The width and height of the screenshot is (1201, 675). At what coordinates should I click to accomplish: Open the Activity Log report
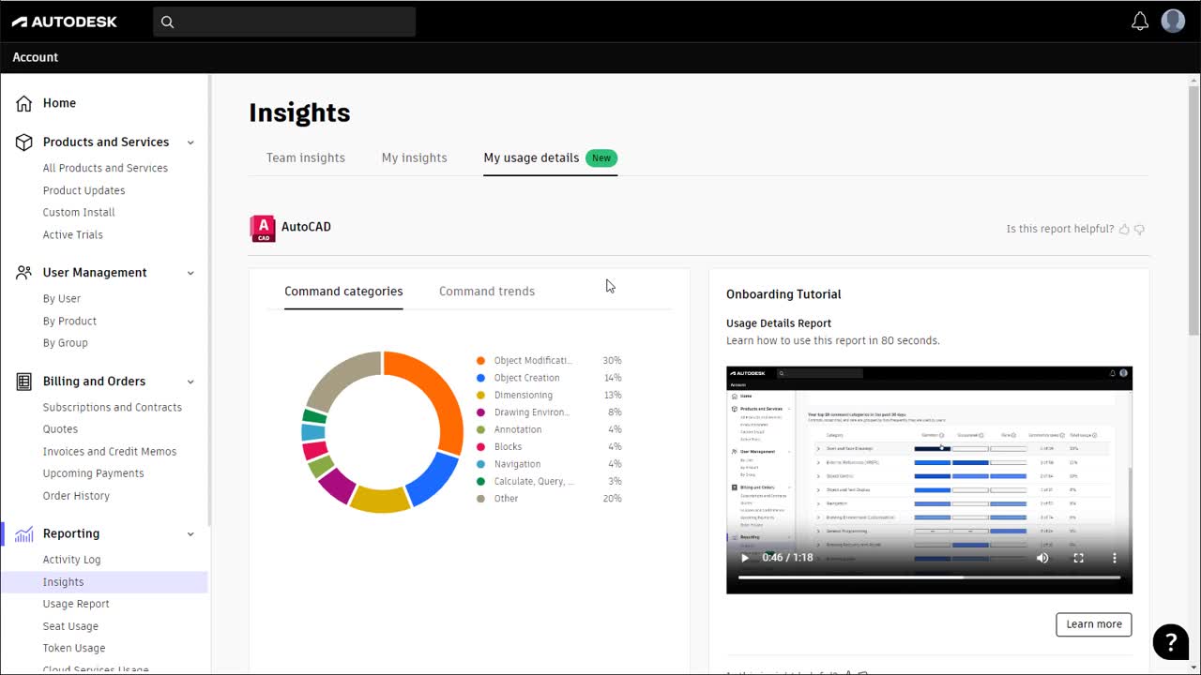(x=71, y=560)
